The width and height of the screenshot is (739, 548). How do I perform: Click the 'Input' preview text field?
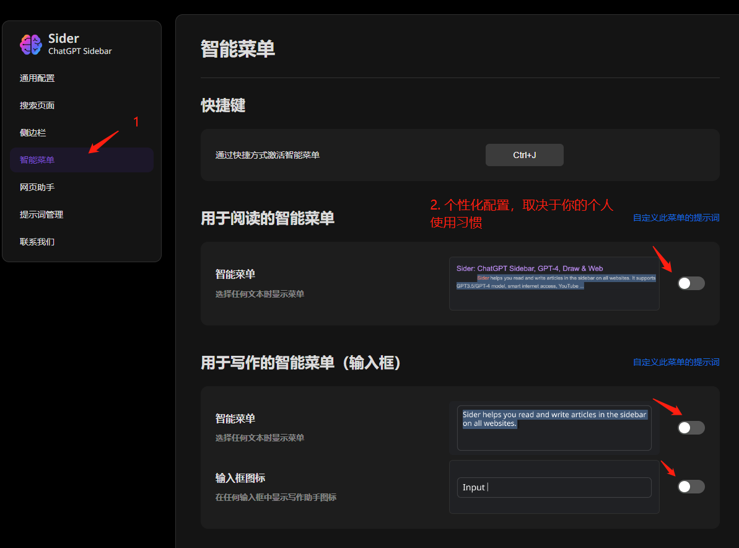tap(554, 487)
